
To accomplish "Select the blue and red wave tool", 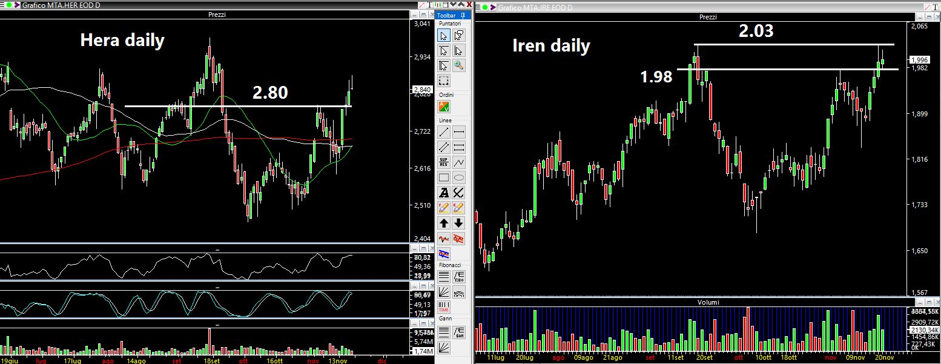I will [x=444, y=254].
